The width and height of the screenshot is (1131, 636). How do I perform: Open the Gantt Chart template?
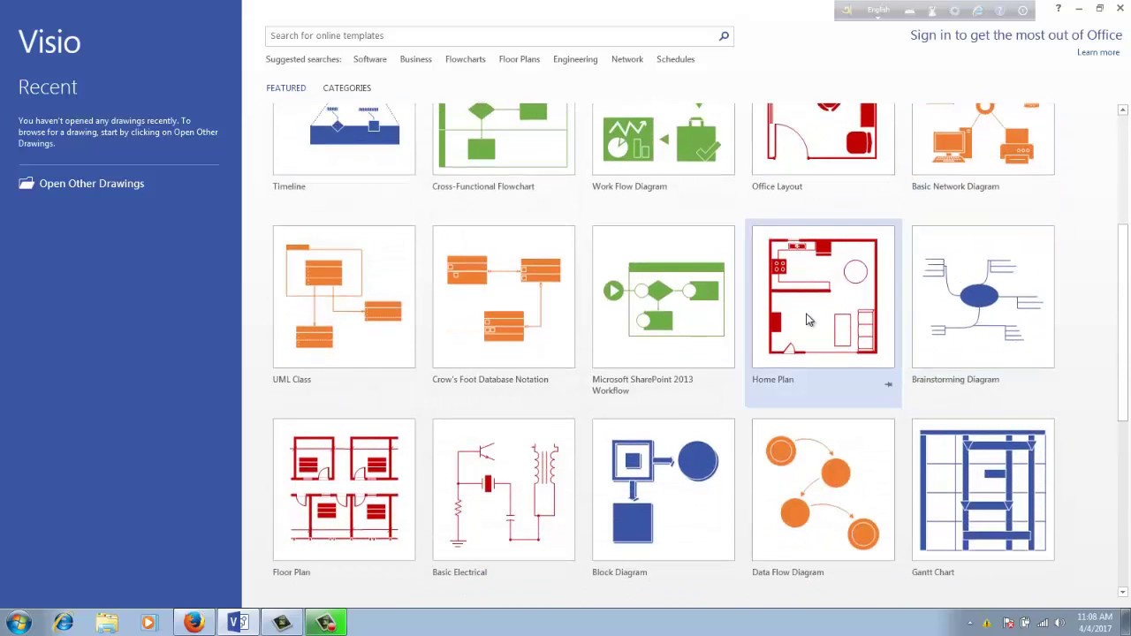pos(983,489)
